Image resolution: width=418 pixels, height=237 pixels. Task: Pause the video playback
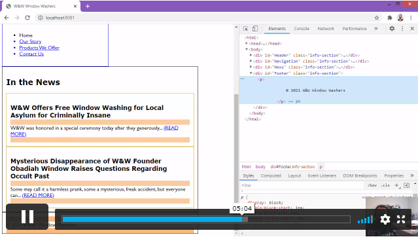click(x=27, y=217)
